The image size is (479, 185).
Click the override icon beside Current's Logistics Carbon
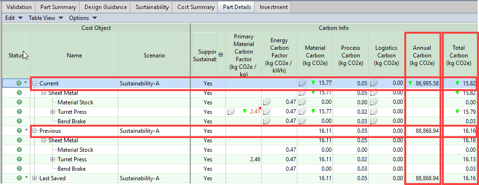coord(373,83)
